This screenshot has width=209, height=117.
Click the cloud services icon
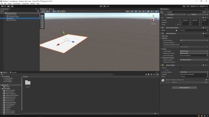[x=8, y=6]
